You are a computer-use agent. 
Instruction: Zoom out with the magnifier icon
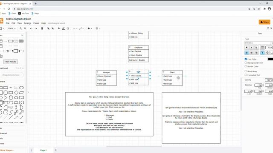[25, 28]
